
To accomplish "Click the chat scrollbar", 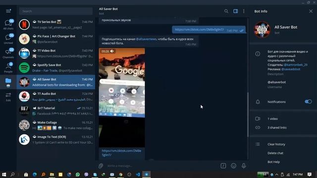I will (248, 114).
